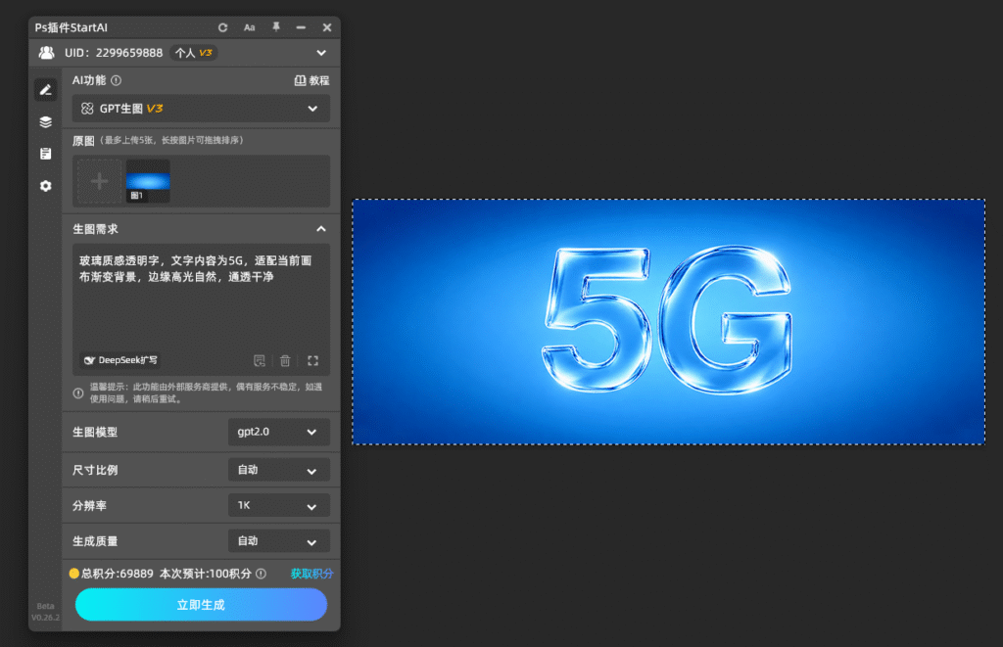Click the info icon after 本次预计:100积分
This screenshot has height=647, width=1003.
coord(261,574)
